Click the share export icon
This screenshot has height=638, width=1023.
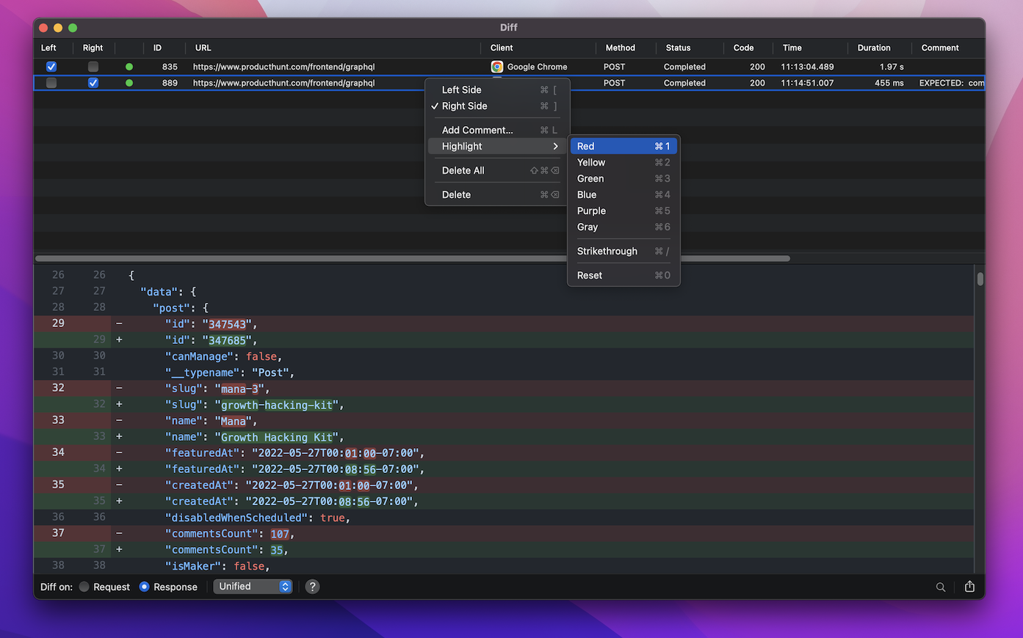click(x=969, y=586)
